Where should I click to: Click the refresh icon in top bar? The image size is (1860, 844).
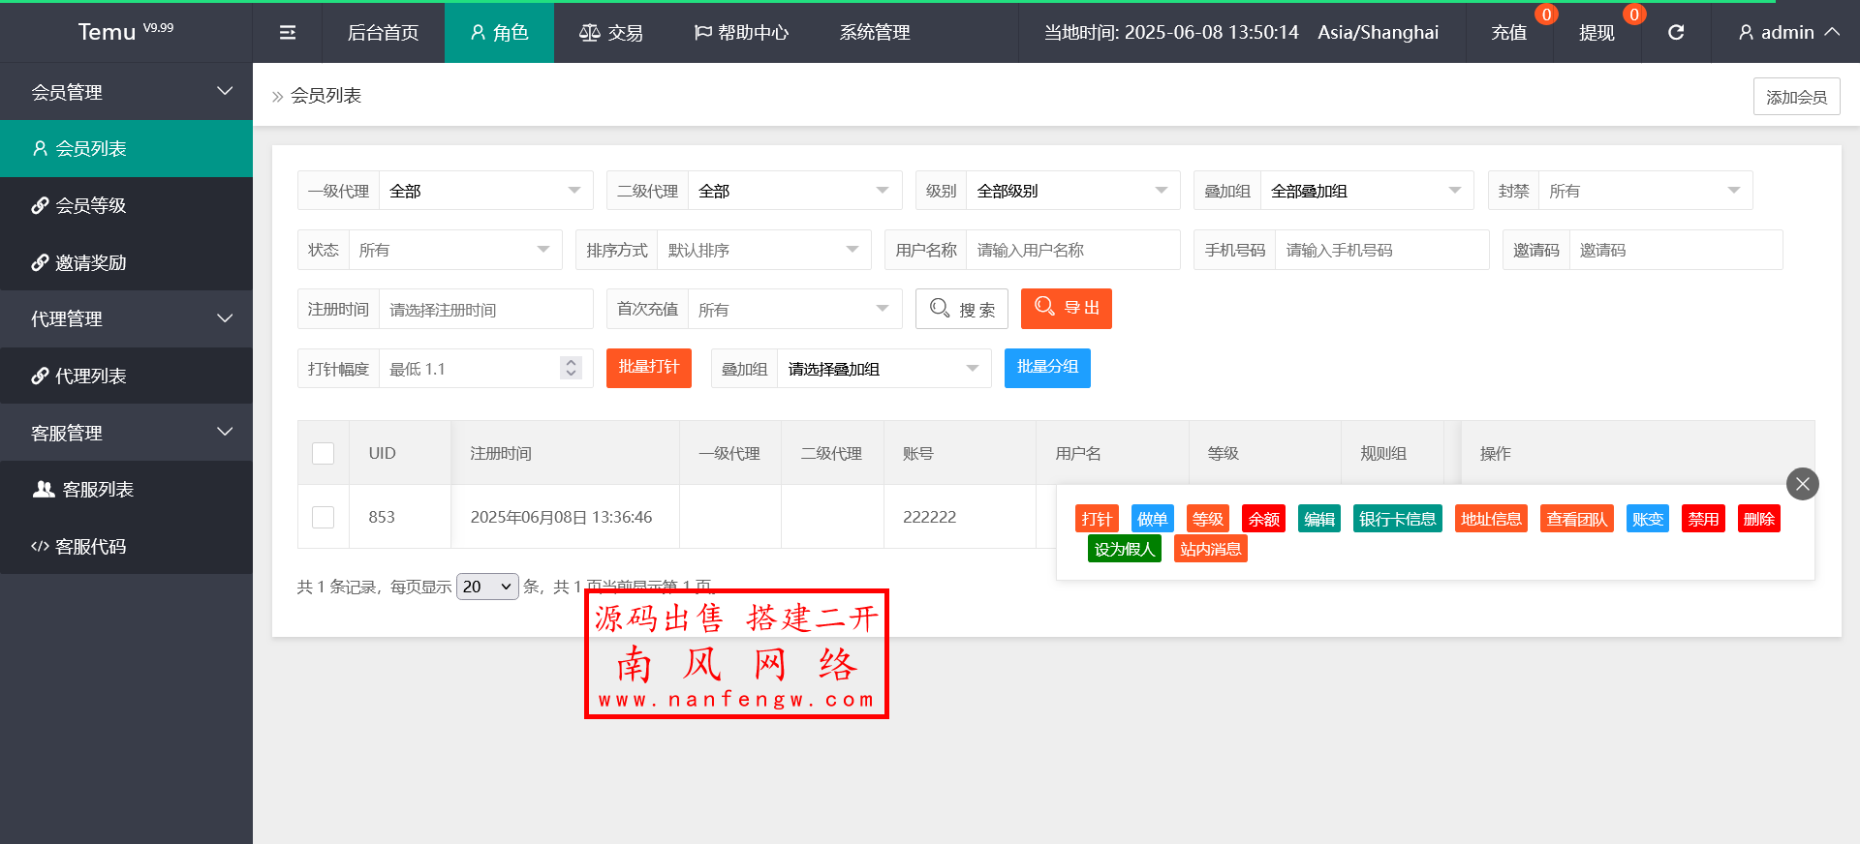pos(1676,33)
